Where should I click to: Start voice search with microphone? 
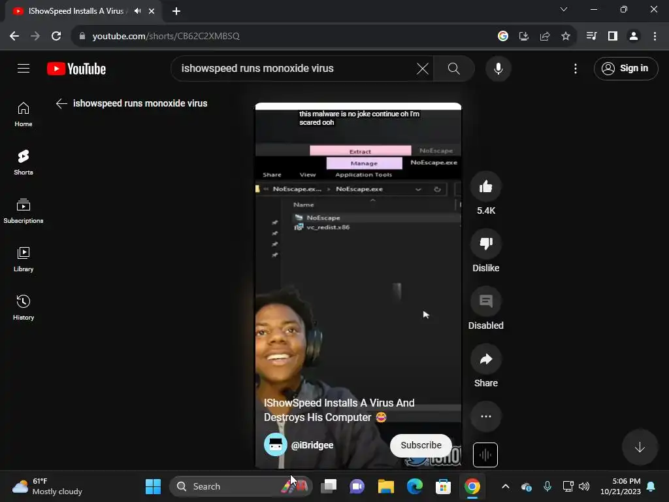click(x=498, y=68)
